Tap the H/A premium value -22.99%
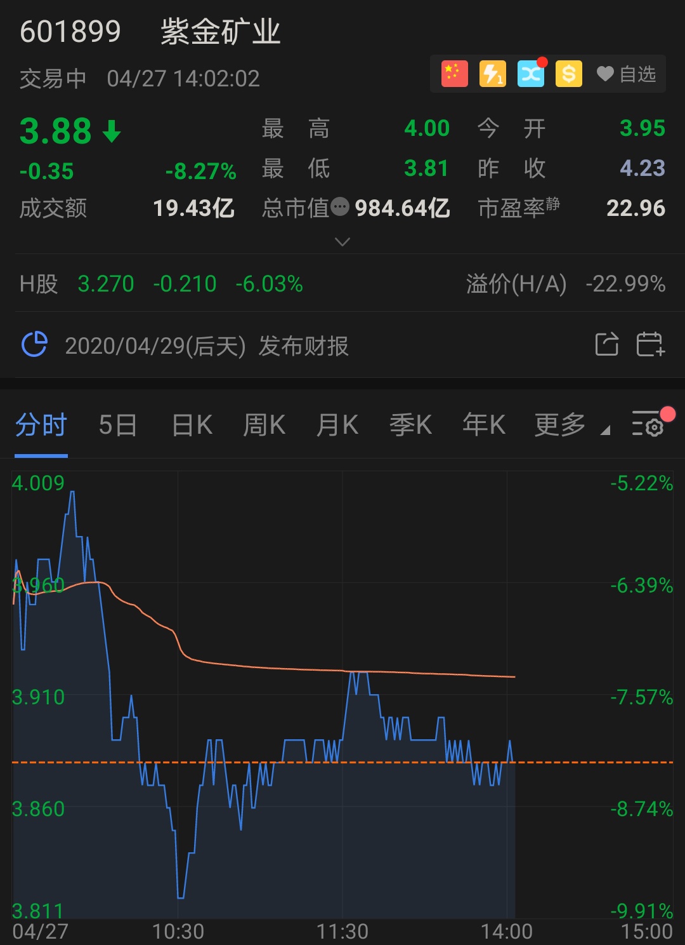 [x=625, y=284]
